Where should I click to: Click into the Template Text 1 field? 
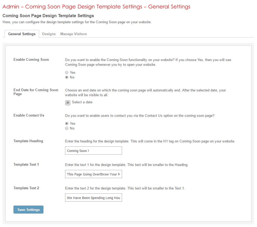click(x=93, y=174)
